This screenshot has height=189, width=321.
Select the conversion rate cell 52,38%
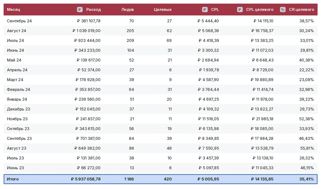(x=307, y=119)
